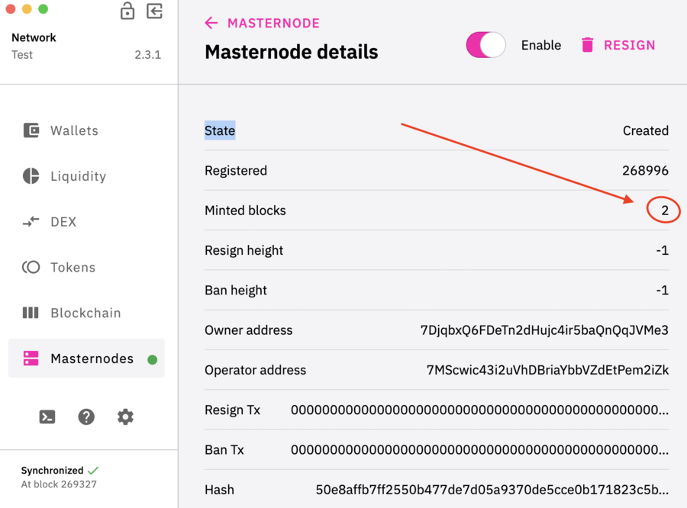Open the console terminal icon
The height and width of the screenshot is (508, 687).
click(47, 416)
